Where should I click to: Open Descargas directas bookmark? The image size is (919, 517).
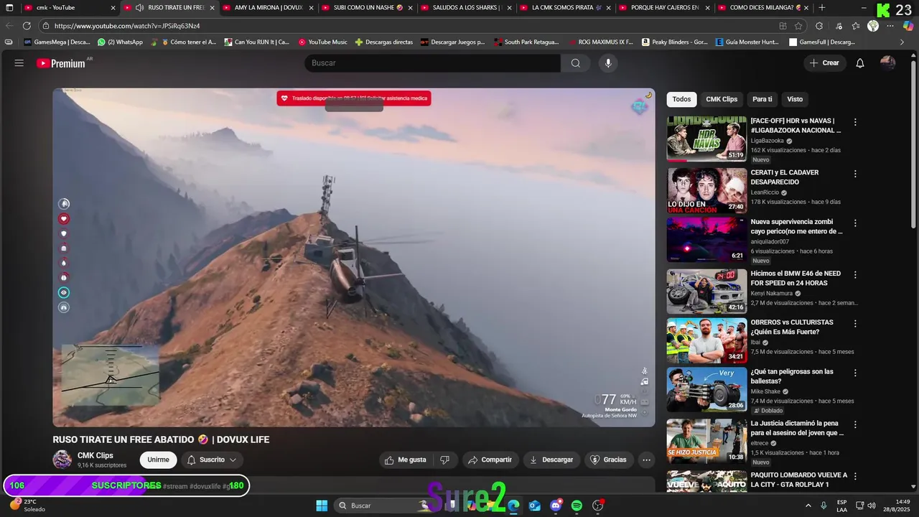click(383, 42)
